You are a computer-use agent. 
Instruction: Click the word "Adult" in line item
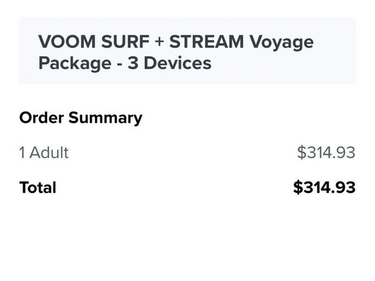(x=49, y=152)
